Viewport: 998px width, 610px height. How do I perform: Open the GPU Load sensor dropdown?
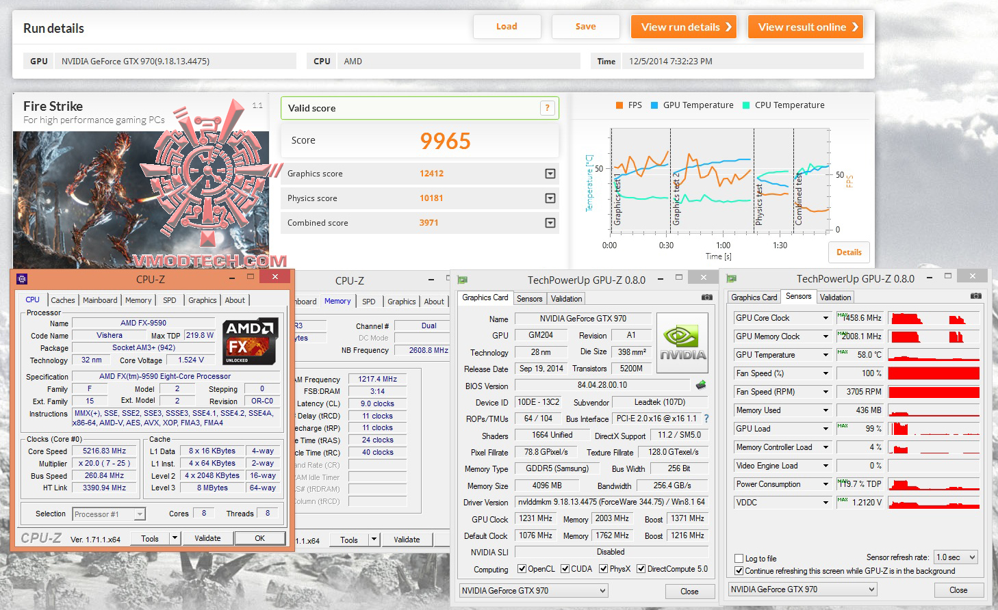[x=826, y=429]
